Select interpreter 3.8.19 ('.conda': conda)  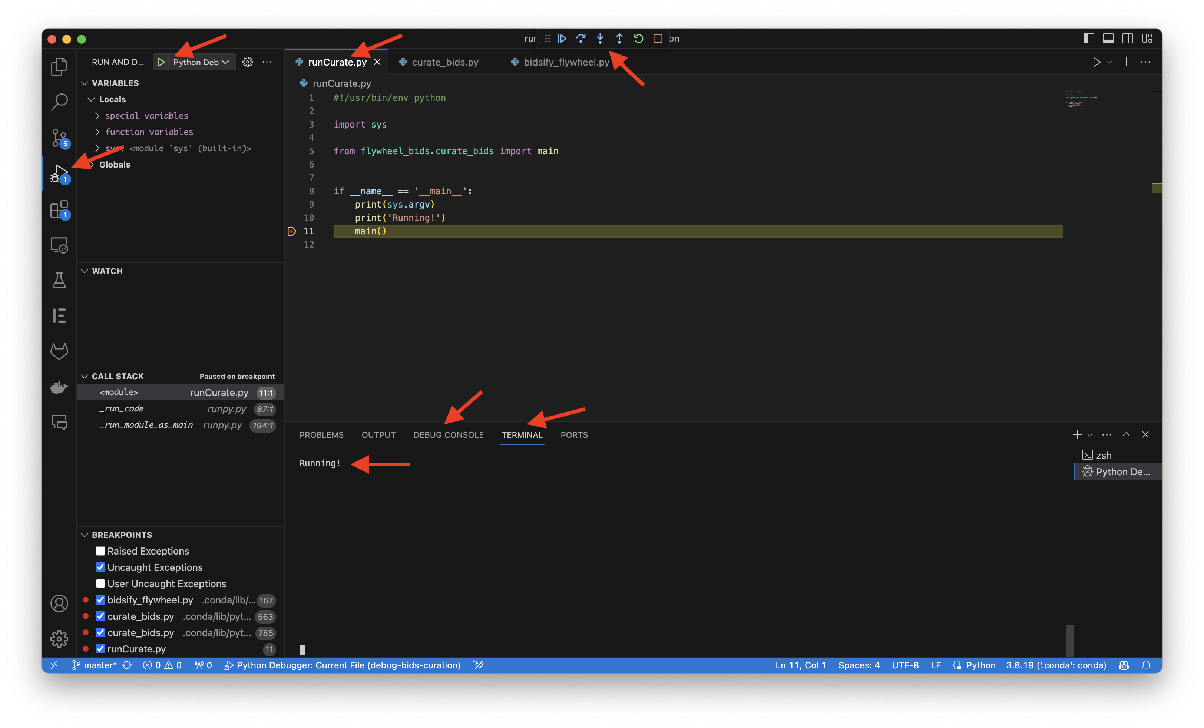click(1056, 665)
